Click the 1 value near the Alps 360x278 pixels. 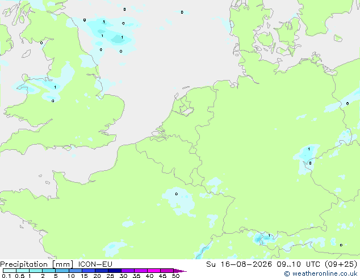[269, 235]
